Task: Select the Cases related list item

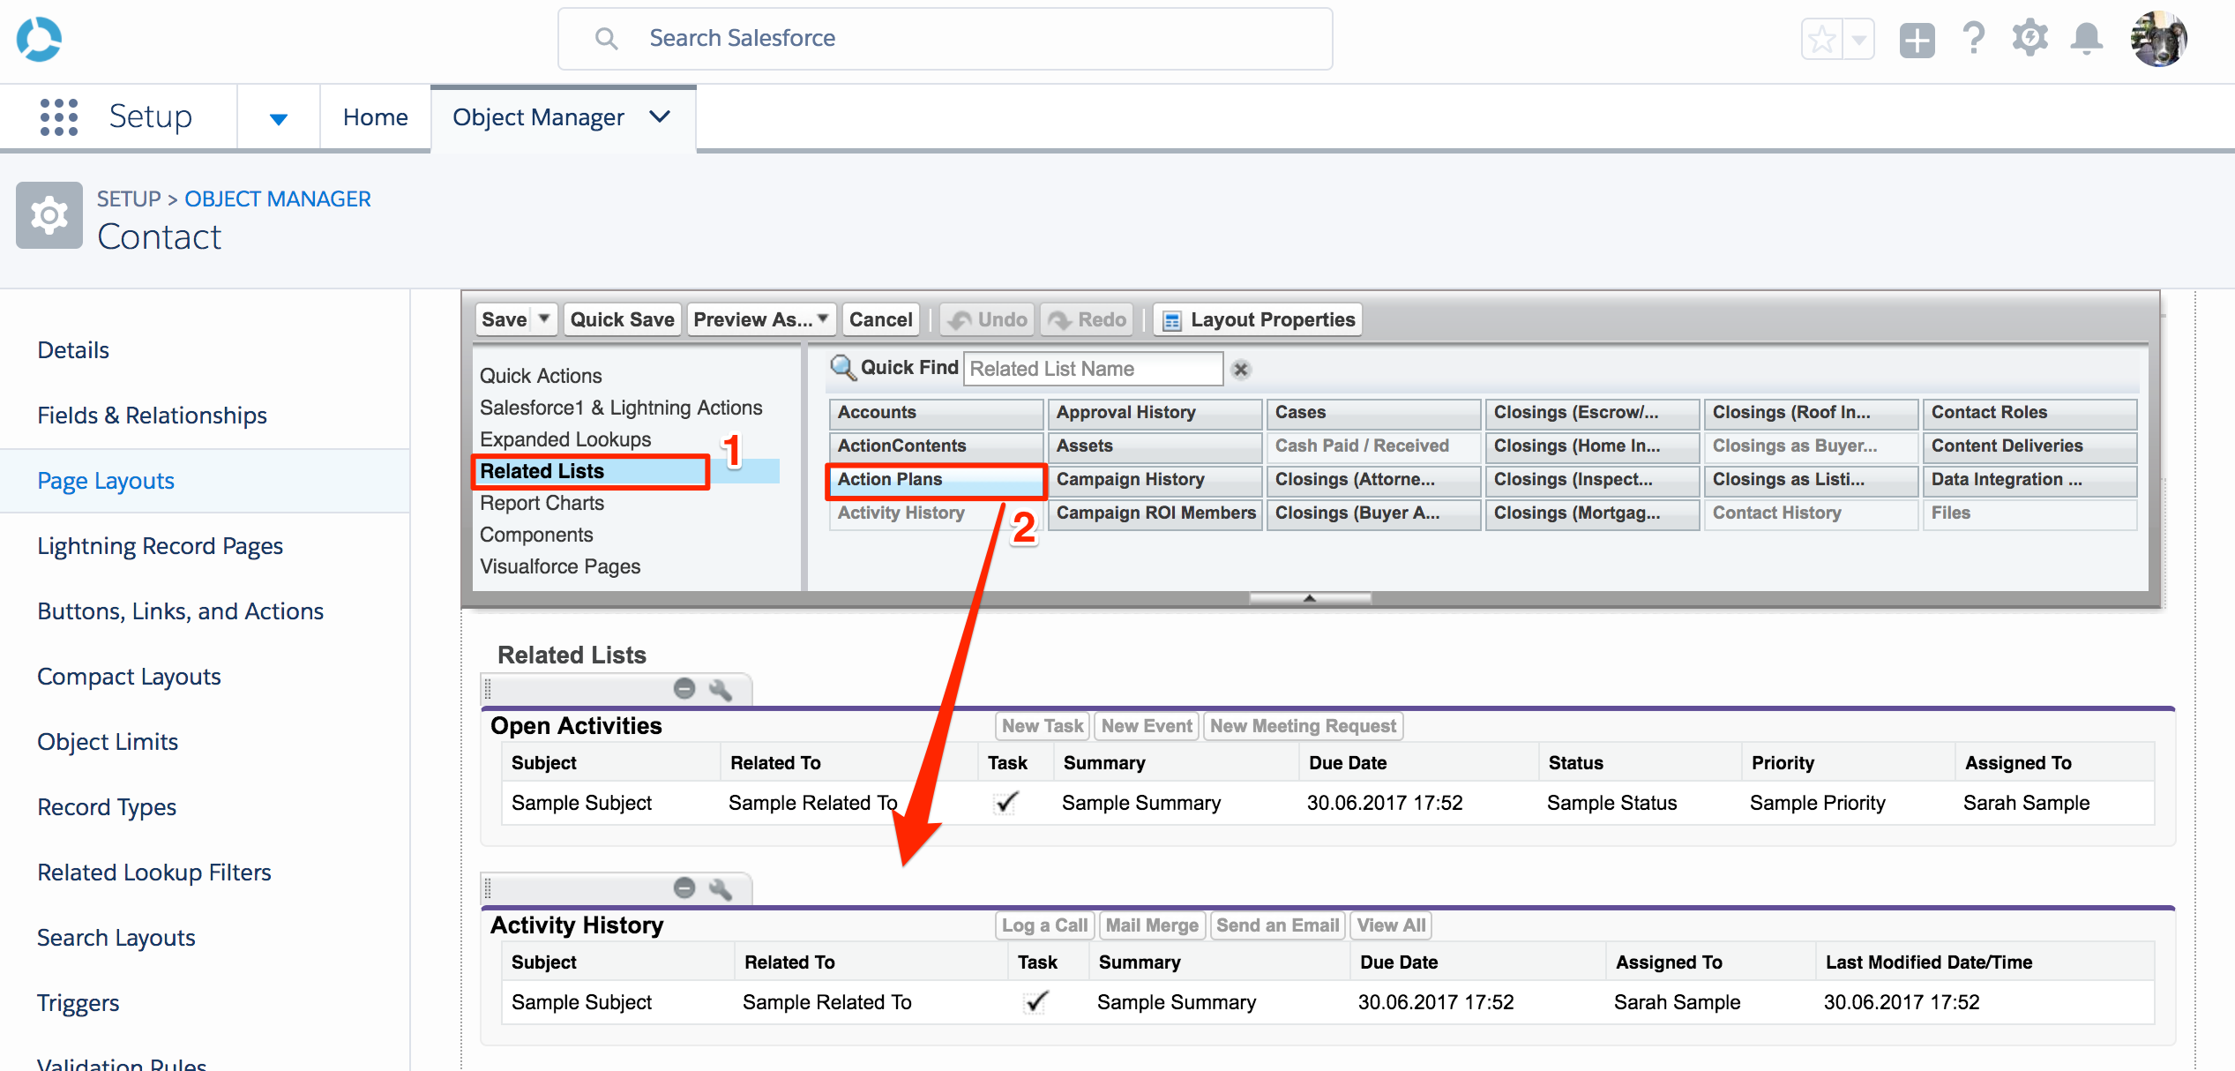Action: click(x=1373, y=413)
